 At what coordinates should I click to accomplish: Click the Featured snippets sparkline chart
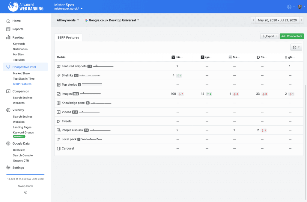(x=103, y=66)
